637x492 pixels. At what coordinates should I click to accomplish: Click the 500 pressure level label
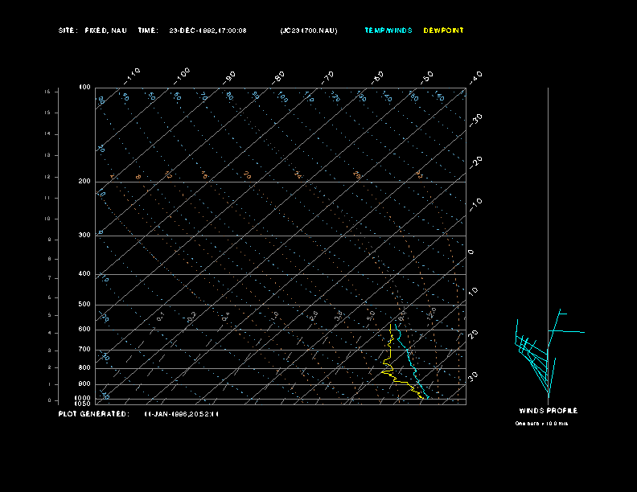84,304
